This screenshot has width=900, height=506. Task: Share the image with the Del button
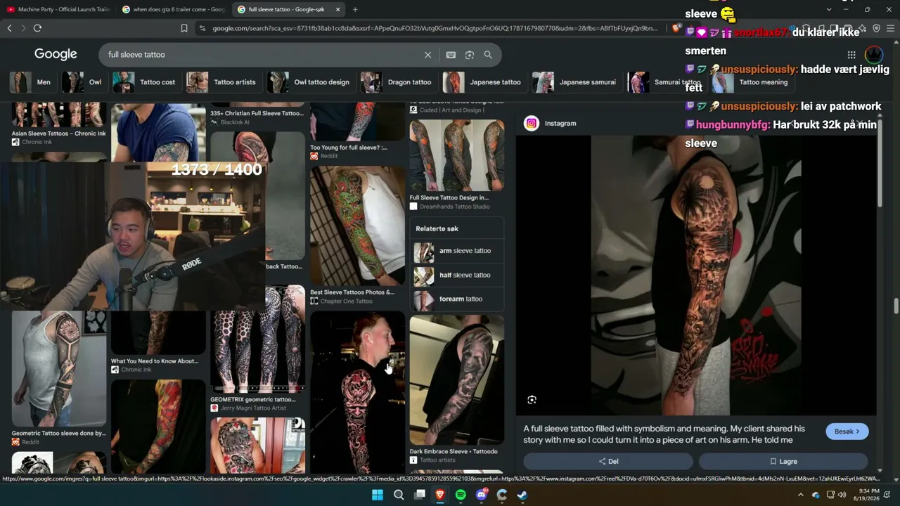[x=608, y=462]
